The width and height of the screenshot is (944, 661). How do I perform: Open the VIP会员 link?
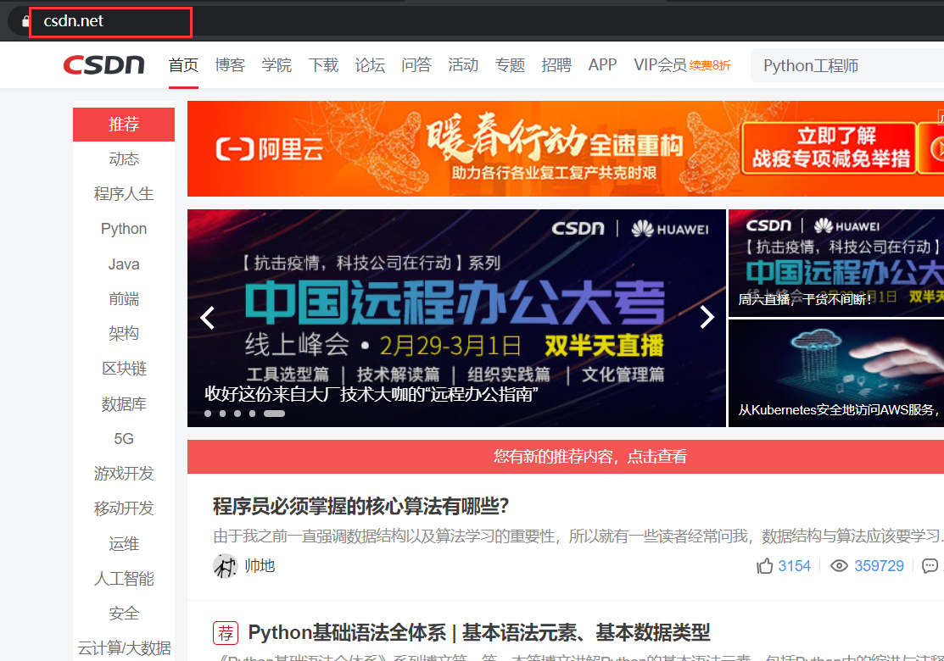660,65
